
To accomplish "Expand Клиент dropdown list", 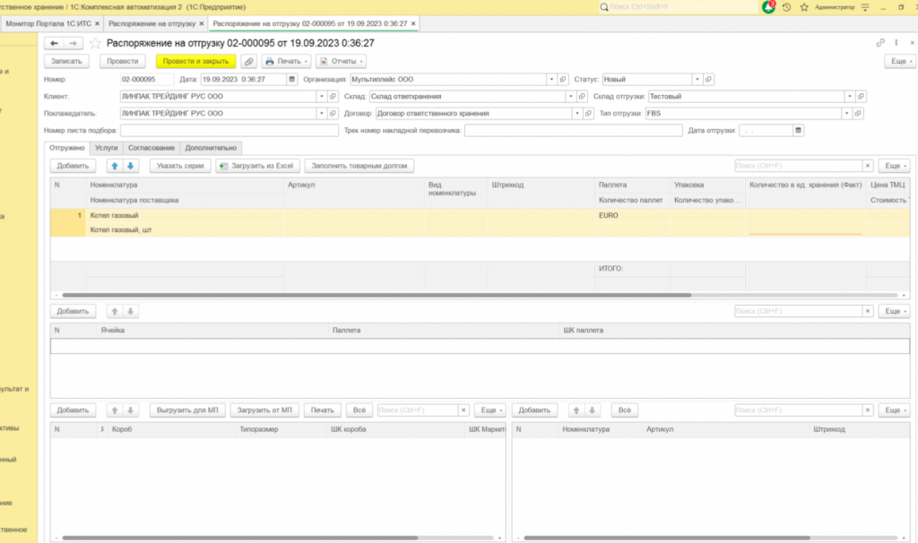I will (321, 96).
